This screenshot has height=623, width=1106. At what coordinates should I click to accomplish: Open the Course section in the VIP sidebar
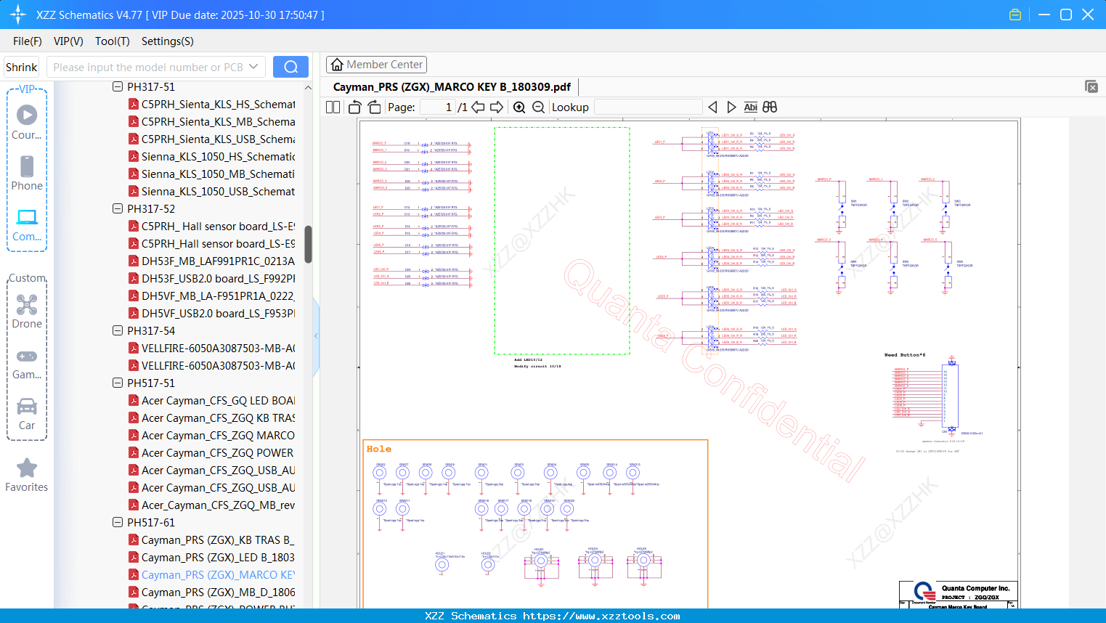(x=27, y=122)
